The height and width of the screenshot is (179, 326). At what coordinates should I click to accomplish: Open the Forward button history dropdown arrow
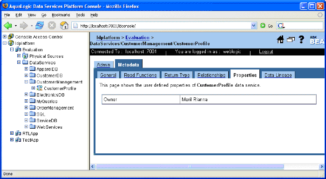32,26
